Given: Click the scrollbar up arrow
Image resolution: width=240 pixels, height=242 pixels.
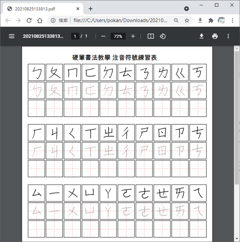Looking at the screenshot, I should [237, 49].
